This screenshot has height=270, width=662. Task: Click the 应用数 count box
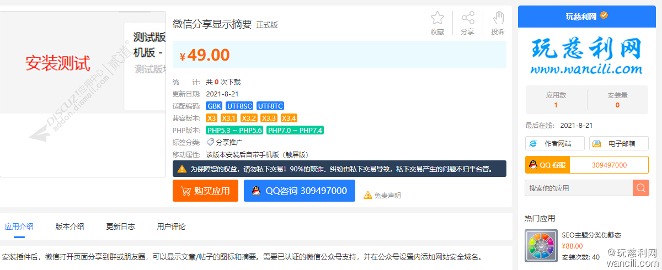(x=556, y=100)
